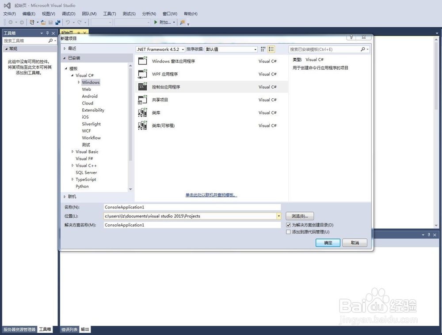The image size is (442, 335).
Task: Select the Windows 窗体应用程序 template icon
Action: 143,61
